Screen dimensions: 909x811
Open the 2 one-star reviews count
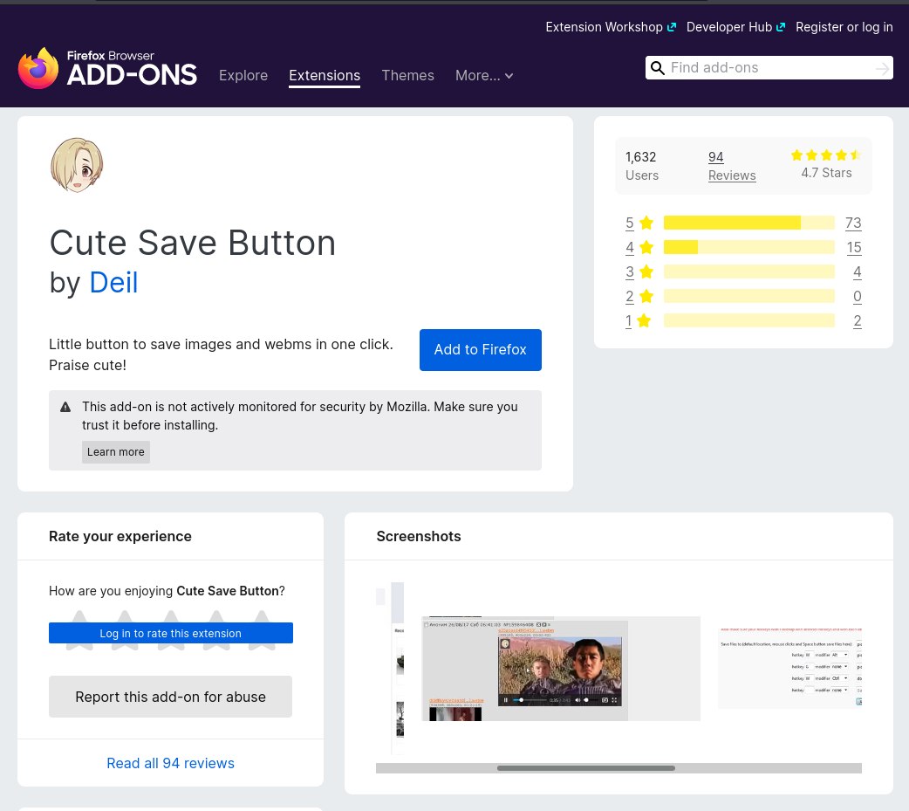click(858, 320)
